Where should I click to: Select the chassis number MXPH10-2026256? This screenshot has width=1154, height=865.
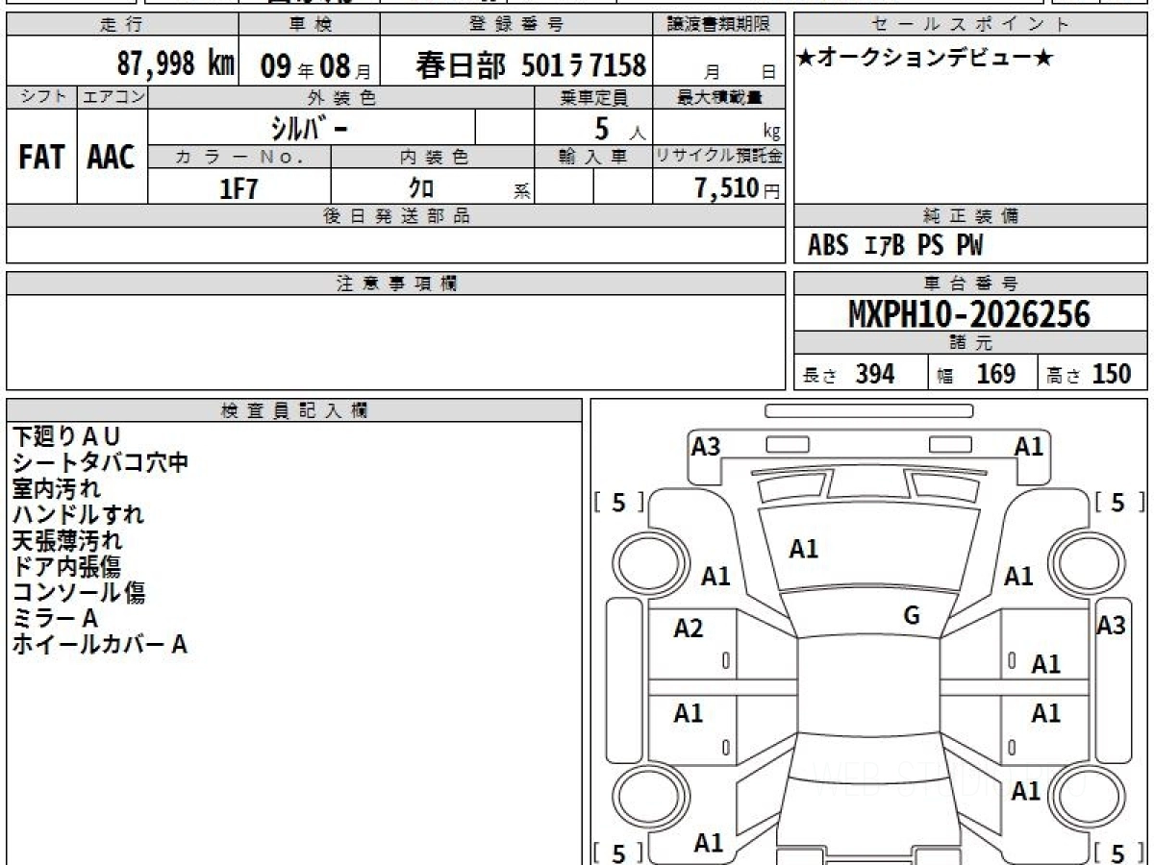[969, 314]
